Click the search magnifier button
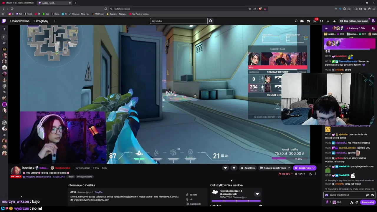377x212 pixels. tap(211, 21)
